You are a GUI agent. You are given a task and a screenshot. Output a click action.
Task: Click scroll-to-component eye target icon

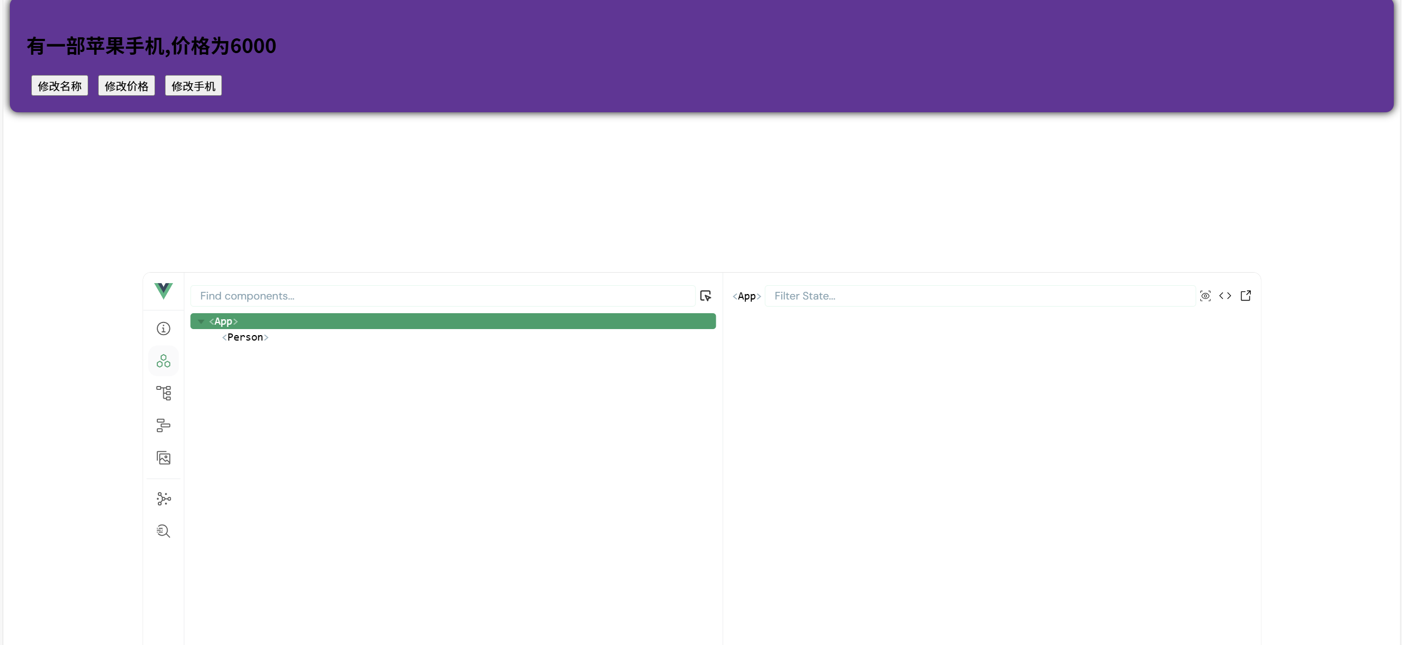click(x=1205, y=296)
